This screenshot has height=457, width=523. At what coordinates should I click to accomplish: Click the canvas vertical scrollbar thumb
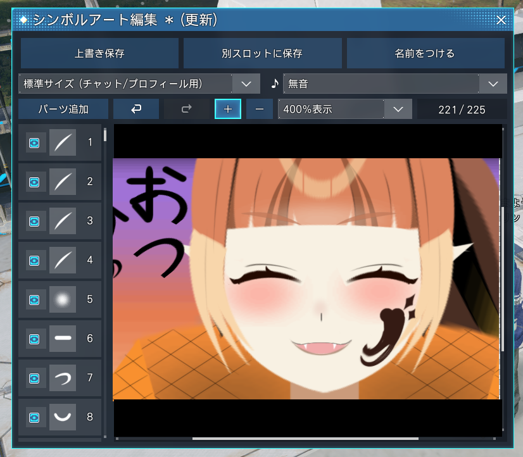(x=503, y=279)
